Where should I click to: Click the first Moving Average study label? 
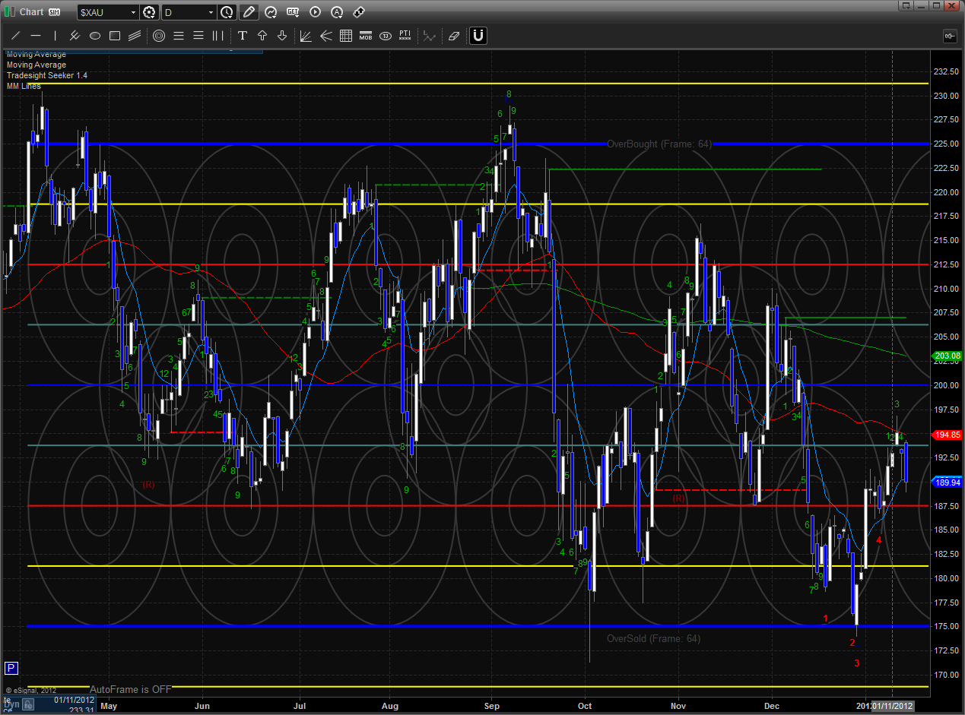tap(37, 55)
